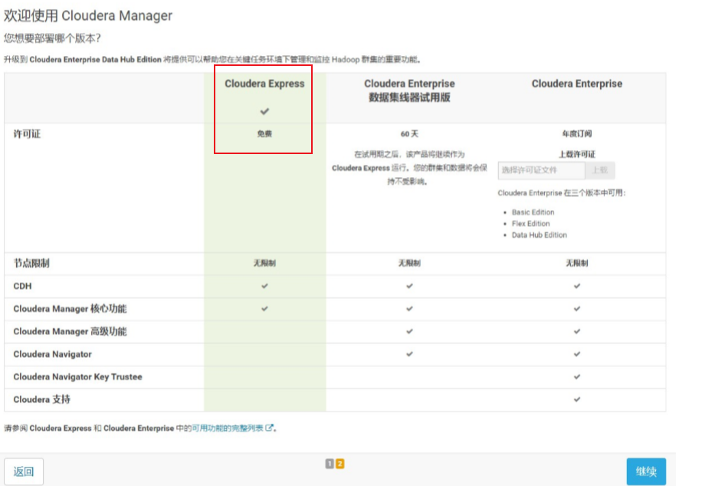Go to wizard page 2 indicator
This screenshot has height=486, width=702.
coord(340,464)
